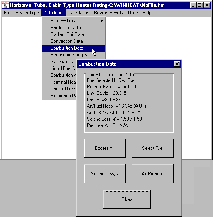Open the File menu
This screenshot has height=217, width=213.
click(7, 13)
